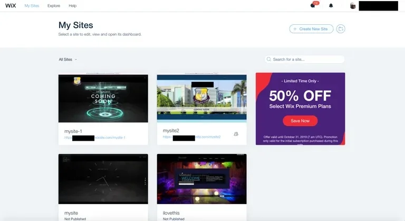Click the Search for a site field

304,59
